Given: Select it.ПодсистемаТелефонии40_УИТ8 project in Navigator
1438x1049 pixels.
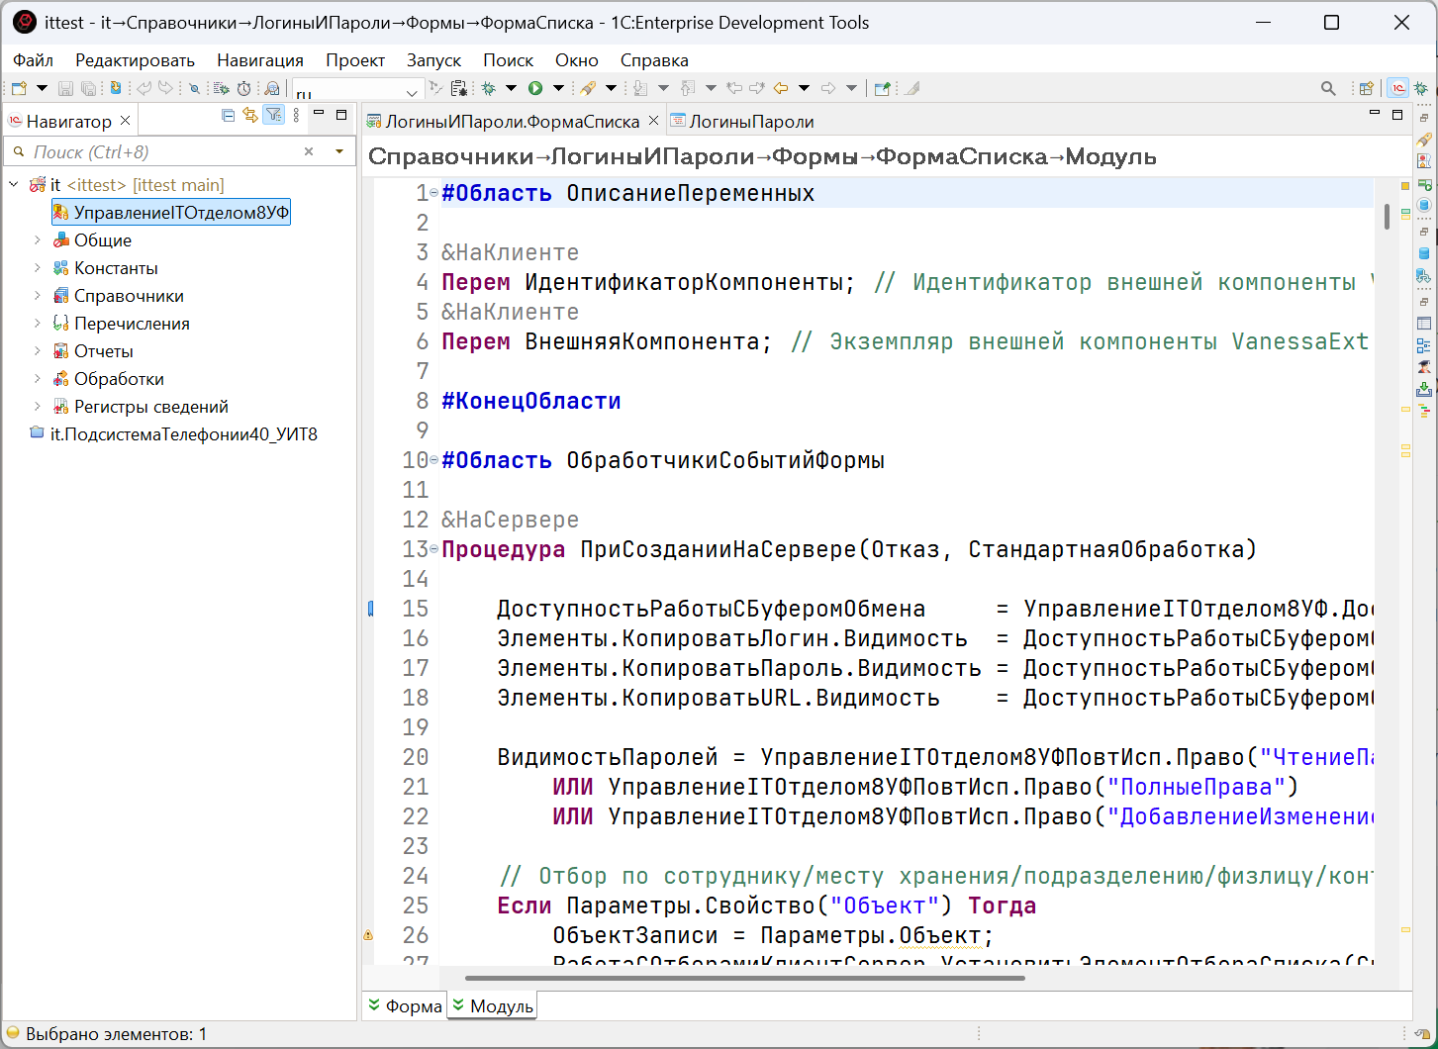Looking at the screenshot, I should pos(183,434).
